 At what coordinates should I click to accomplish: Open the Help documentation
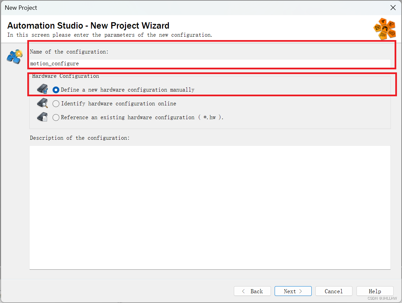pos(375,291)
